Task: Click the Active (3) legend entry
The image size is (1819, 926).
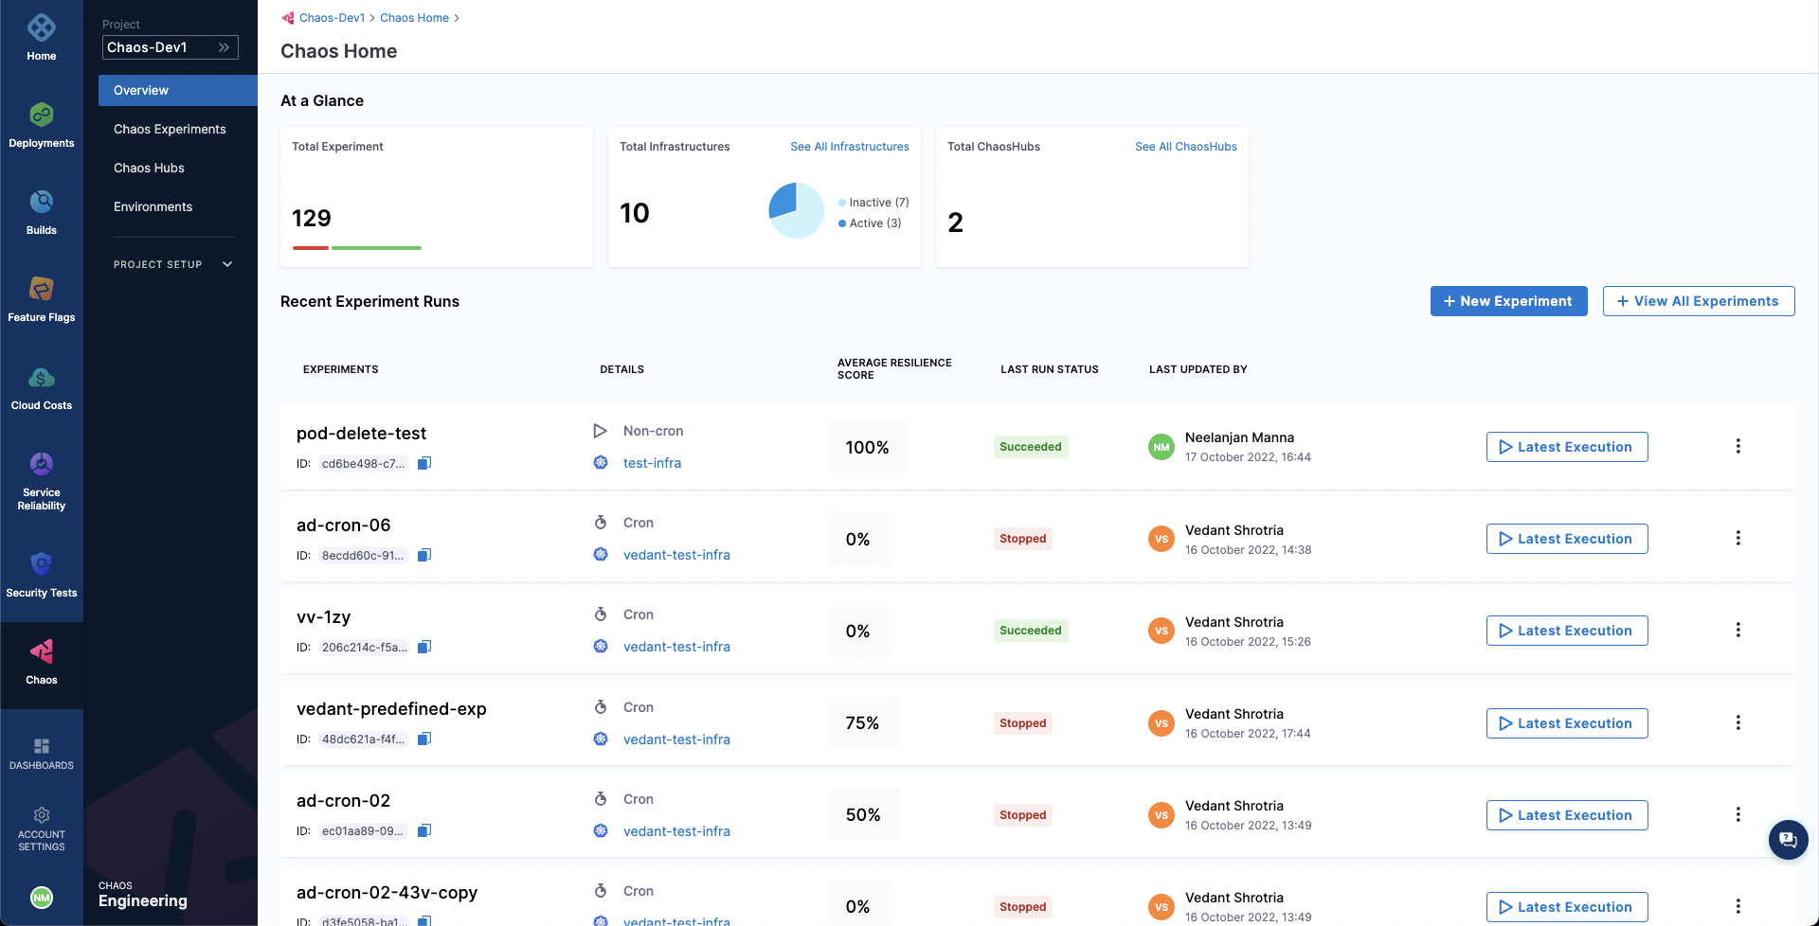Action: tap(870, 223)
